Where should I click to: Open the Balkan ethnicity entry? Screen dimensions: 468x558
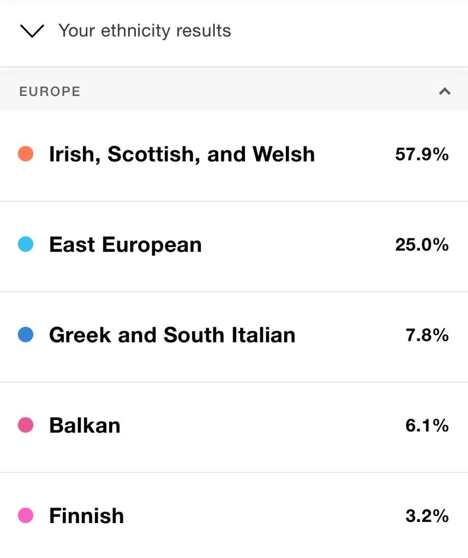[85, 425]
